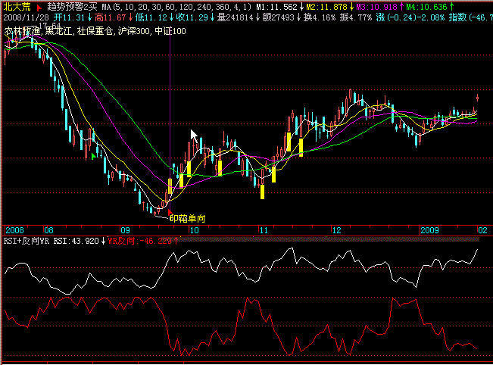Click the yellow M2:11.878 value

point(326,7)
